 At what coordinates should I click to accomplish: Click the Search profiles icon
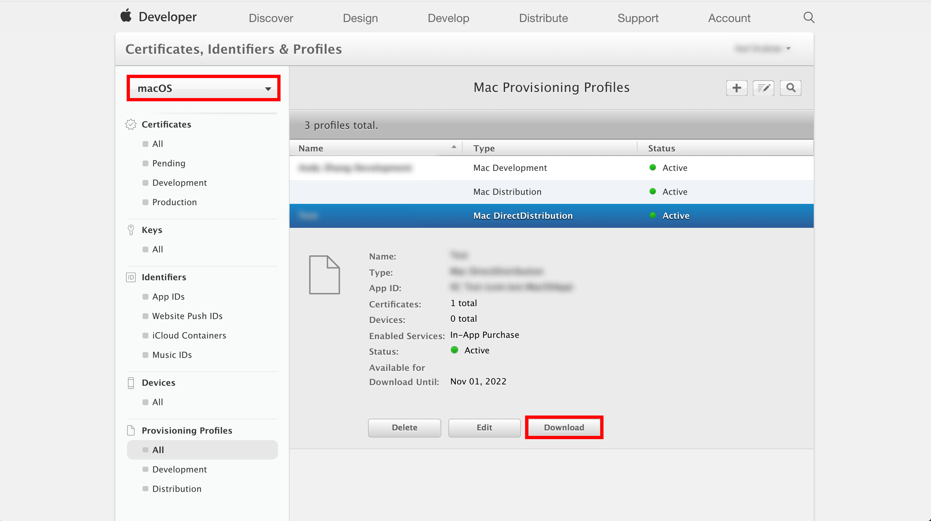[x=791, y=88]
